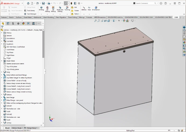The width and height of the screenshot is (186, 132).
Task: Click the feature tree vertical scrollbar
Action: 43,44
